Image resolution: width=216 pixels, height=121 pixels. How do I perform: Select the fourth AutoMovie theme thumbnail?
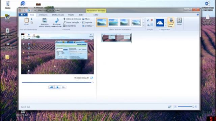point(136,23)
